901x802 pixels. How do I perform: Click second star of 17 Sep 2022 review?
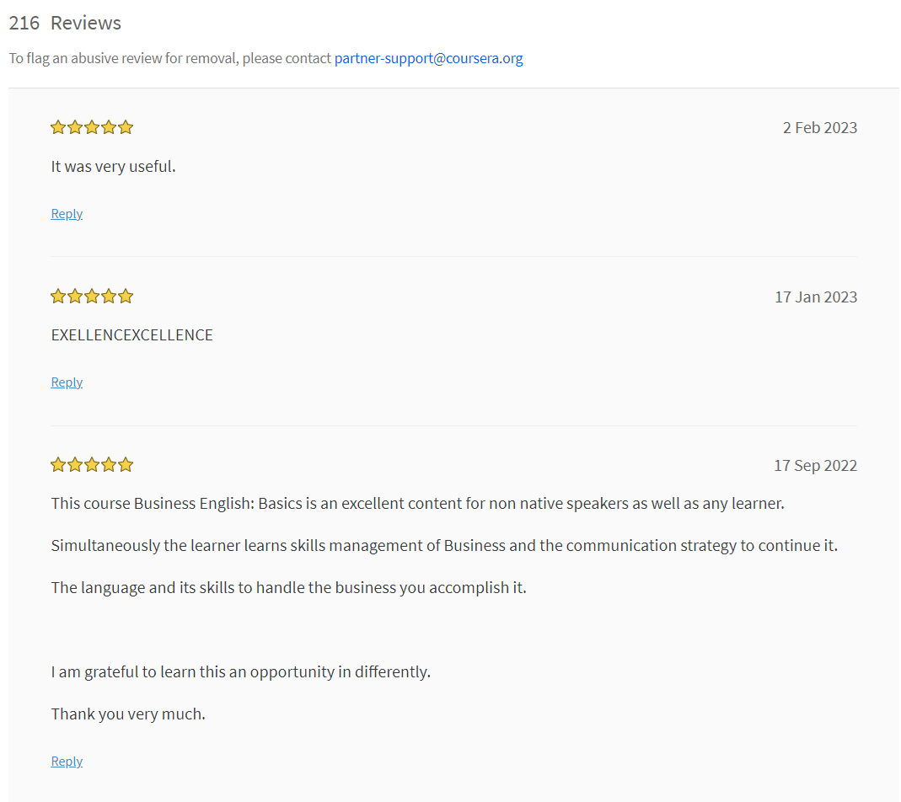pos(75,464)
